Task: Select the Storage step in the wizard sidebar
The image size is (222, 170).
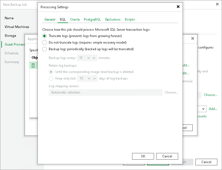Action: (10, 36)
